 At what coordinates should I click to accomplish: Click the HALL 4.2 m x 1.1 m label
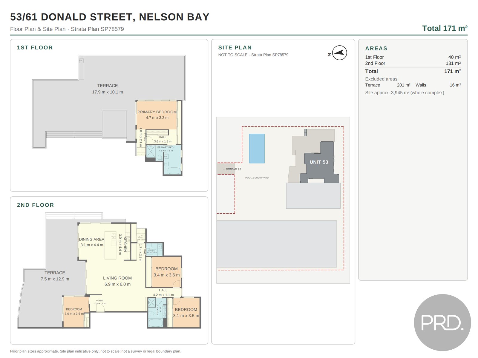pyautogui.click(x=163, y=292)
